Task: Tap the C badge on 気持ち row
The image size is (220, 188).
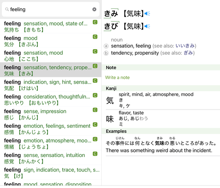Action: coord(95,22)
